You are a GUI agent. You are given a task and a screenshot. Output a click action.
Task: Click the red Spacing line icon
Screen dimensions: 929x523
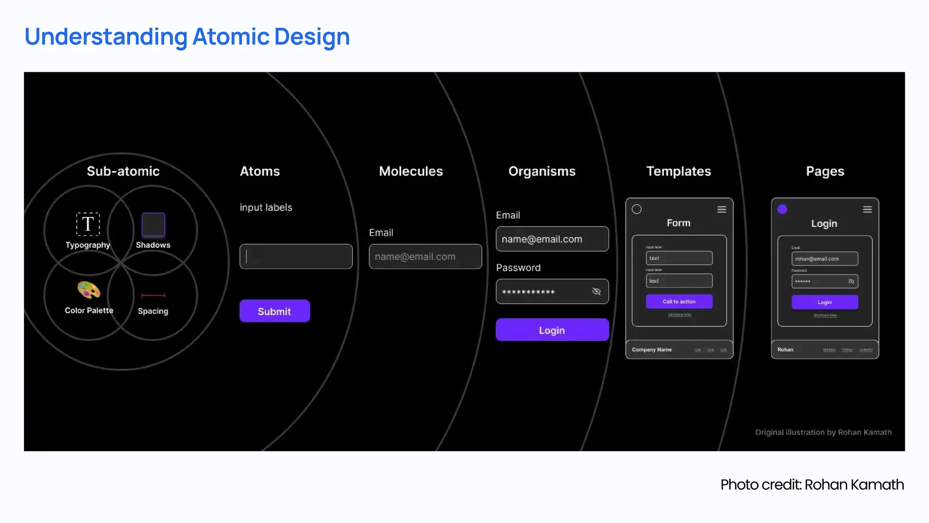pyautogui.click(x=153, y=295)
